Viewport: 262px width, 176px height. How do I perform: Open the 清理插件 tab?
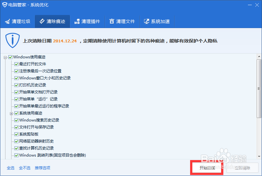tap(87, 21)
